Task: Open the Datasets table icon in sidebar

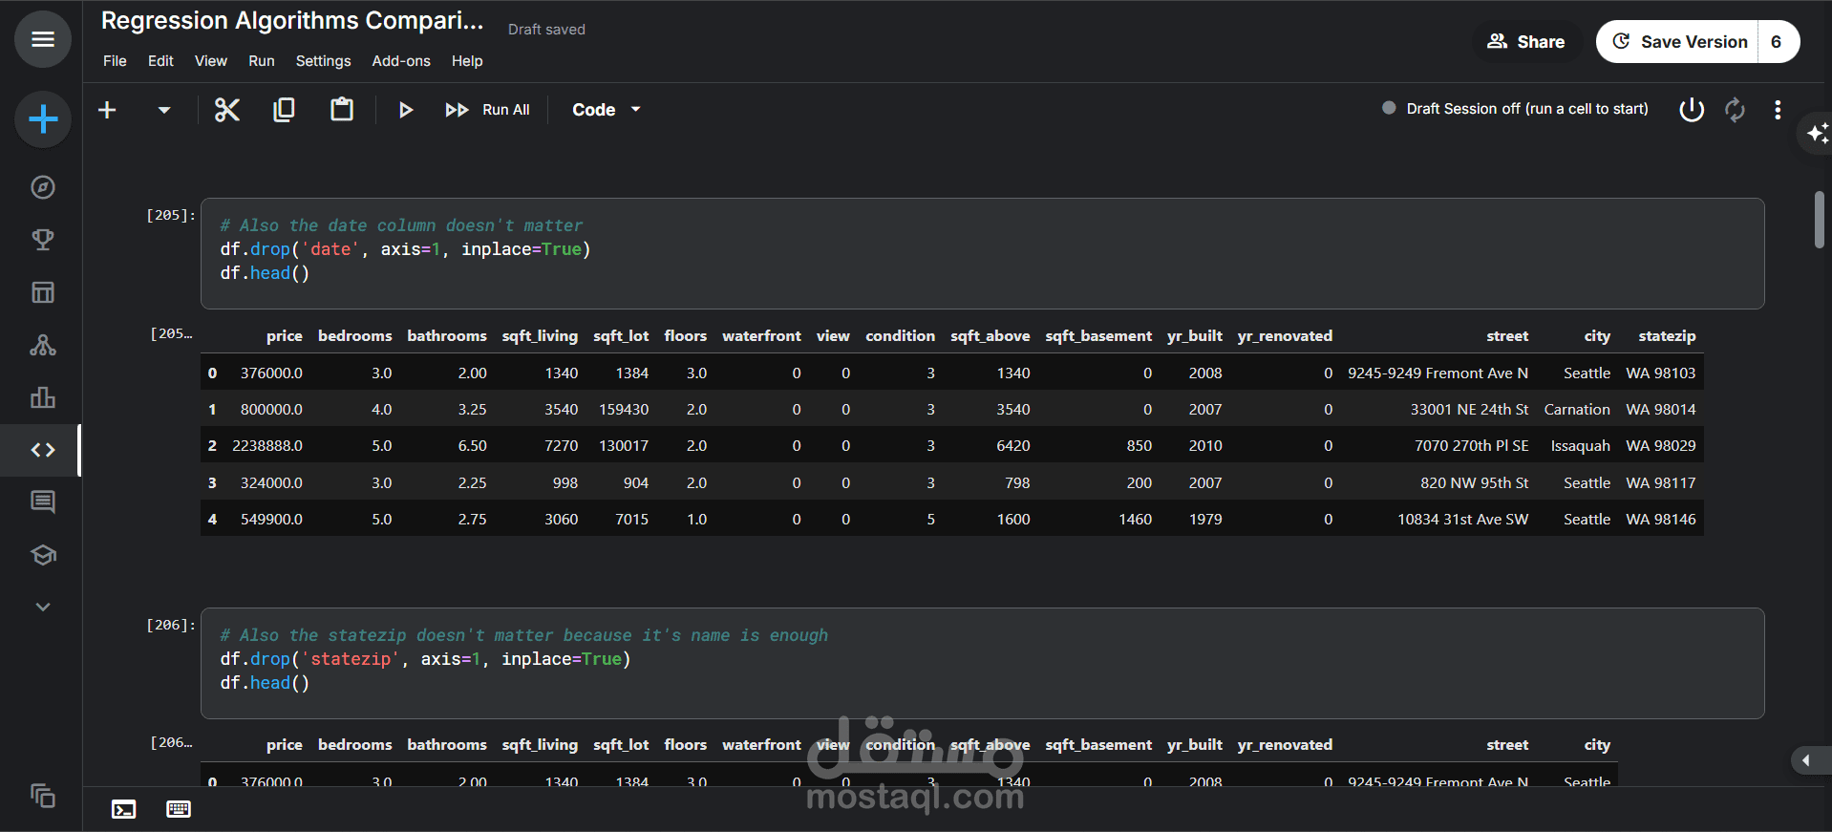Action: click(x=43, y=292)
